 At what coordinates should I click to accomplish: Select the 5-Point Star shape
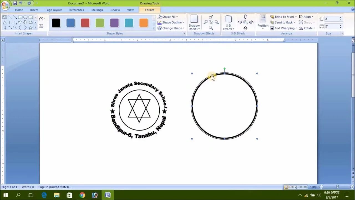point(31,27)
